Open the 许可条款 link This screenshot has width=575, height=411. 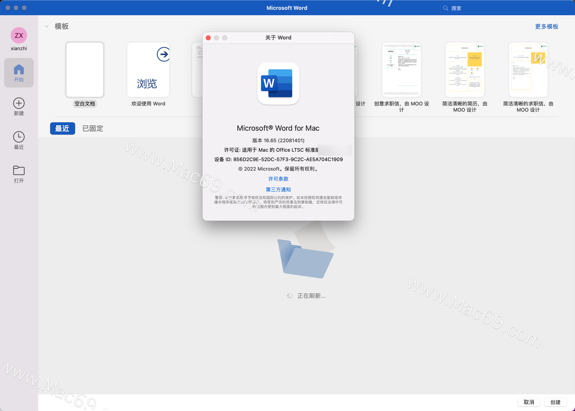278,179
